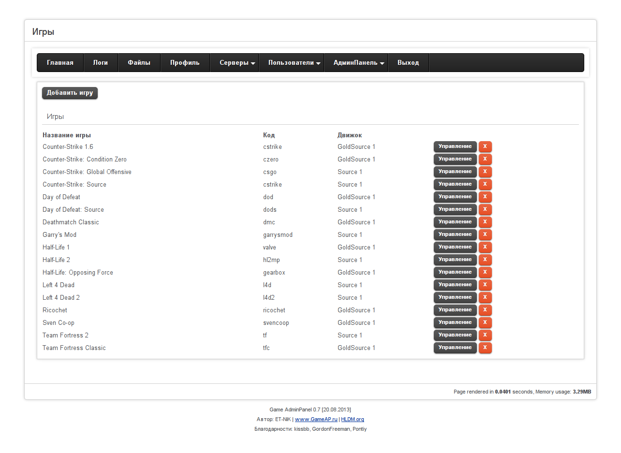Screen dimensions: 621x453
Task: Click the Добавить игру button
Action: coord(70,93)
